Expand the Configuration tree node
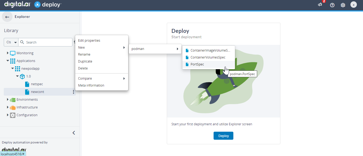 (x=8, y=115)
